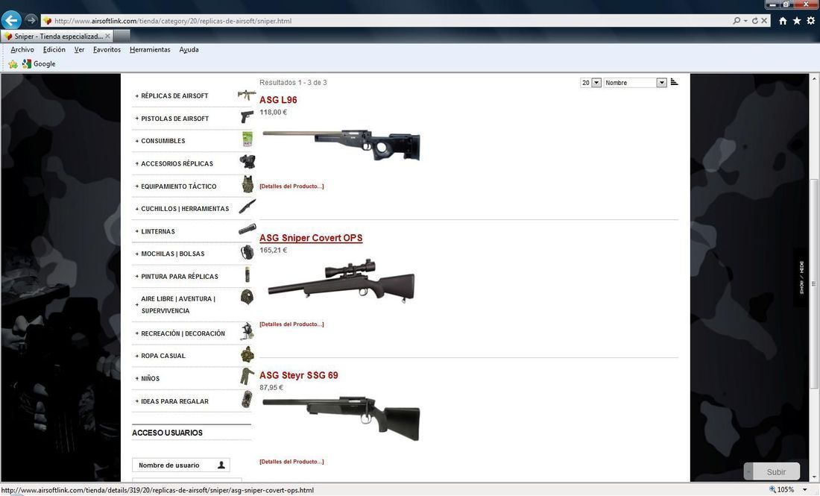The height and width of the screenshot is (496, 820).
Task: Click the browser Back arrow button
Action: 11,20
